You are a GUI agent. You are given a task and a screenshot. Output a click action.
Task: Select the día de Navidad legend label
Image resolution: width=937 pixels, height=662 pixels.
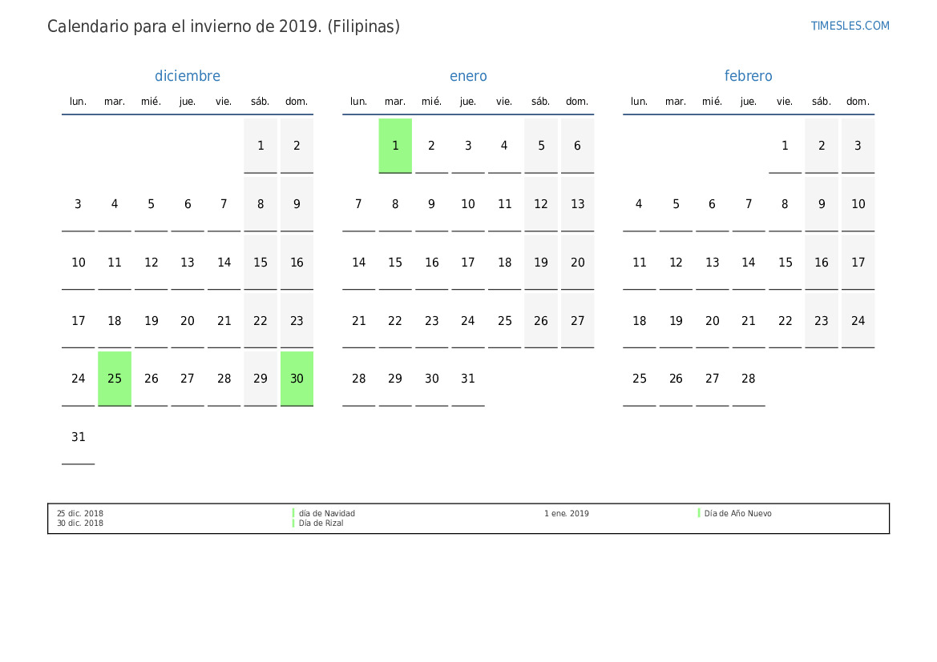(327, 514)
